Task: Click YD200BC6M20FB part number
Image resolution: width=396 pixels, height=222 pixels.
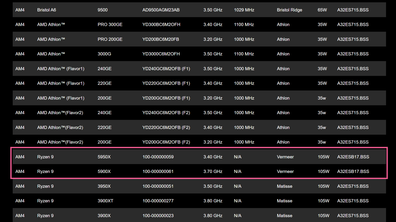Action: pyautogui.click(x=161, y=39)
